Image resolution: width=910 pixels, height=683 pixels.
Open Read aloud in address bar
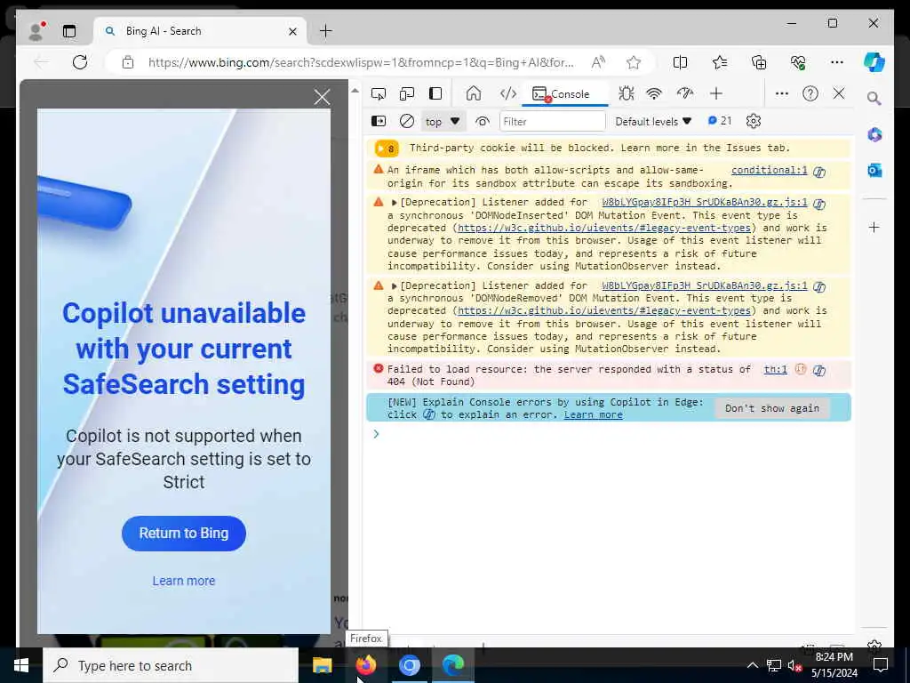pos(598,62)
